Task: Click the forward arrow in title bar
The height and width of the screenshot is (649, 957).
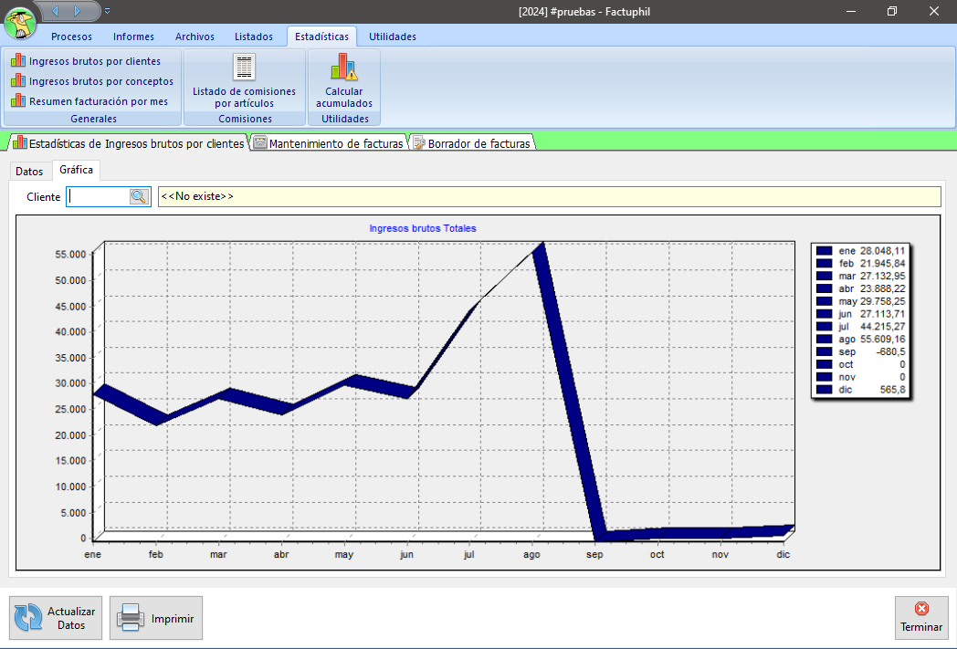Action: [78, 11]
